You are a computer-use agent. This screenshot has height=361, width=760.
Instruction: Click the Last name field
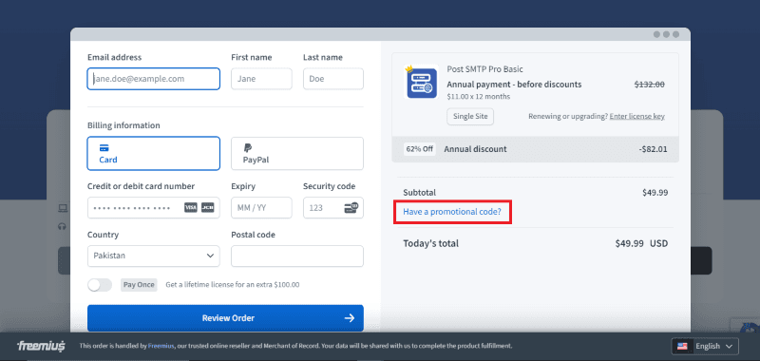click(x=333, y=79)
